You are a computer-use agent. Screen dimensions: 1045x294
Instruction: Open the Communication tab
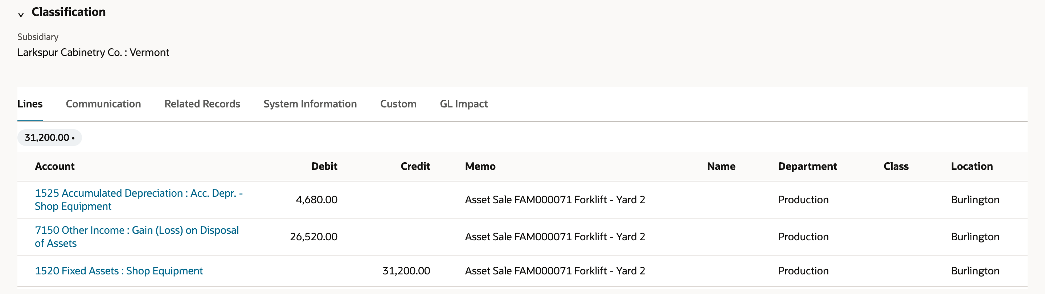pos(103,104)
